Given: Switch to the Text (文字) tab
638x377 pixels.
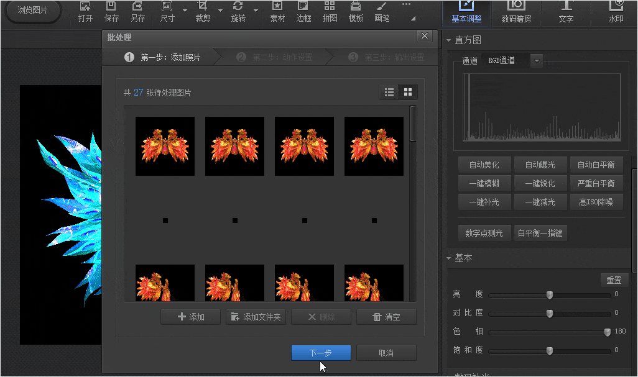Looking at the screenshot, I should [x=566, y=12].
